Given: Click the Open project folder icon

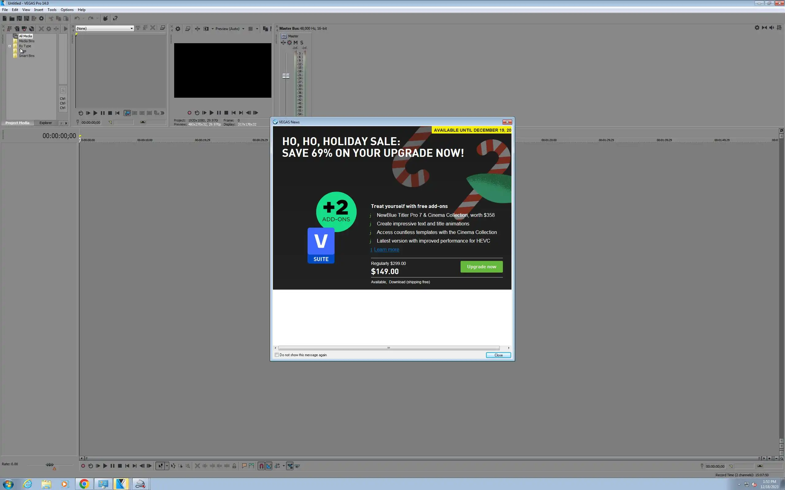Looking at the screenshot, I should click(x=12, y=18).
